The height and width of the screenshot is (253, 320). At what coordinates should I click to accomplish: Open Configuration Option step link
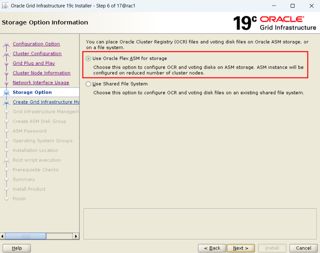click(36, 44)
